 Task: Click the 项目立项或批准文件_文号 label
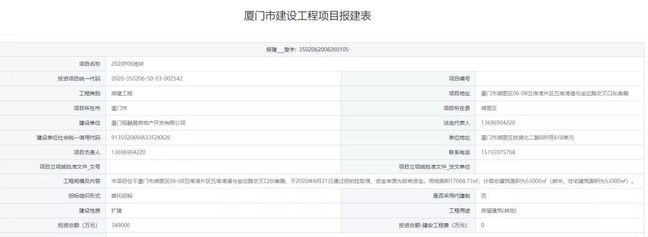pyautogui.click(x=70, y=167)
